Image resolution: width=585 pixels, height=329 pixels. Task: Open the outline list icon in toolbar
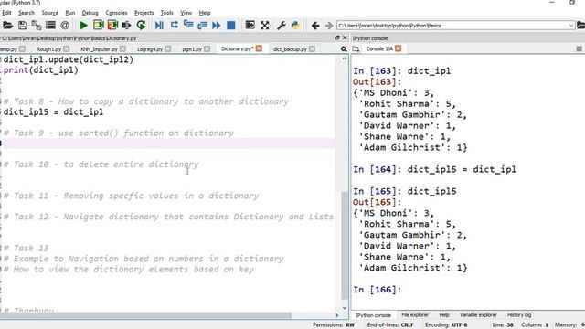tap(50, 26)
